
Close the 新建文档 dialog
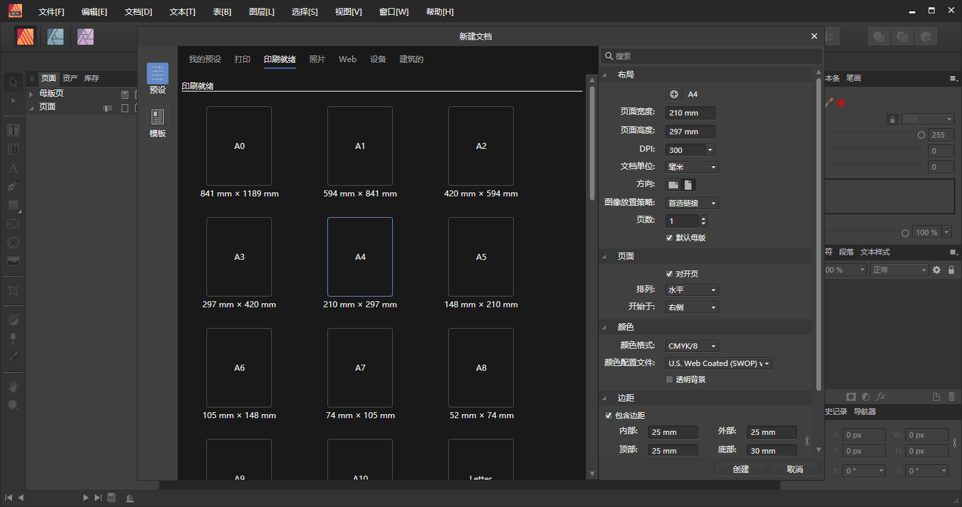[x=814, y=37]
